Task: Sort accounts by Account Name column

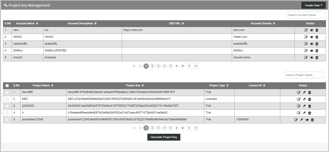Action: [27, 23]
